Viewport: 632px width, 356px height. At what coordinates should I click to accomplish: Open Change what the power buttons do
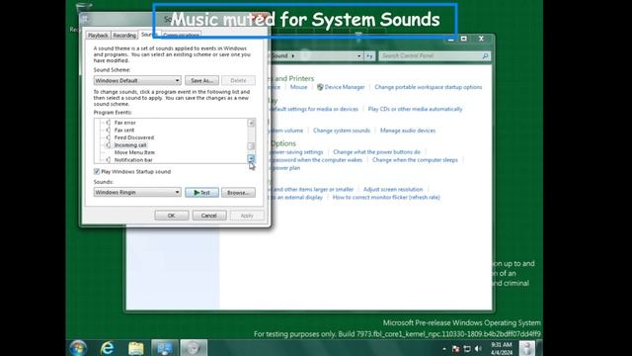pyautogui.click(x=377, y=152)
